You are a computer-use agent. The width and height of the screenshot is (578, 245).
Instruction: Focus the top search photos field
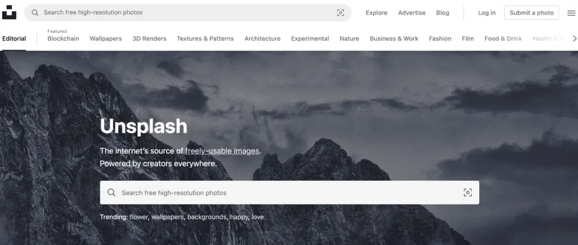pyautogui.click(x=187, y=12)
